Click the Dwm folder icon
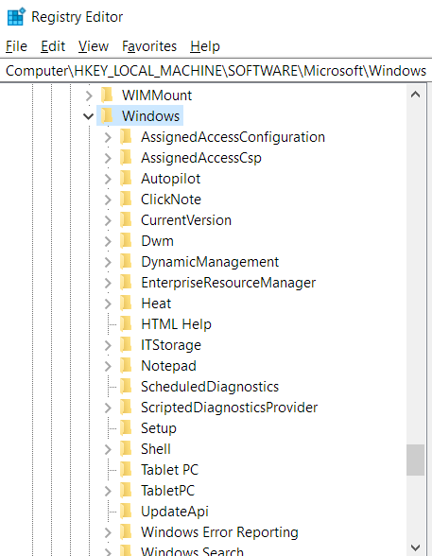 coord(126,240)
